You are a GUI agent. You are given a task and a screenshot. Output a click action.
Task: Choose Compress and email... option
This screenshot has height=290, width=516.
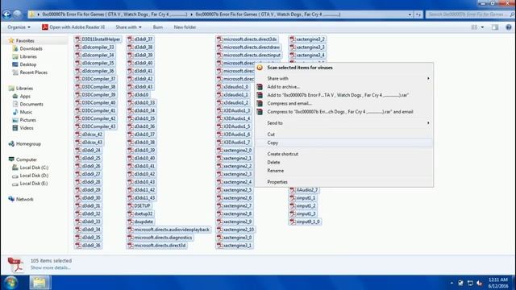[344, 103]
